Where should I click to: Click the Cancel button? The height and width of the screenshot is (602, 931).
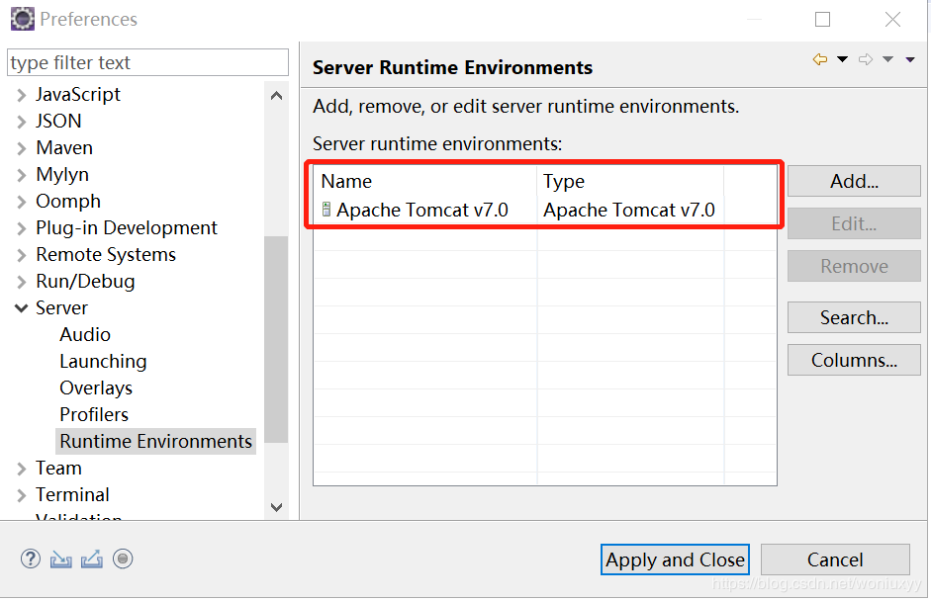click(835, 559)
